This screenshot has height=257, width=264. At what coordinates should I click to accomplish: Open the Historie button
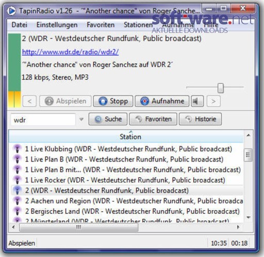(200, 119)
